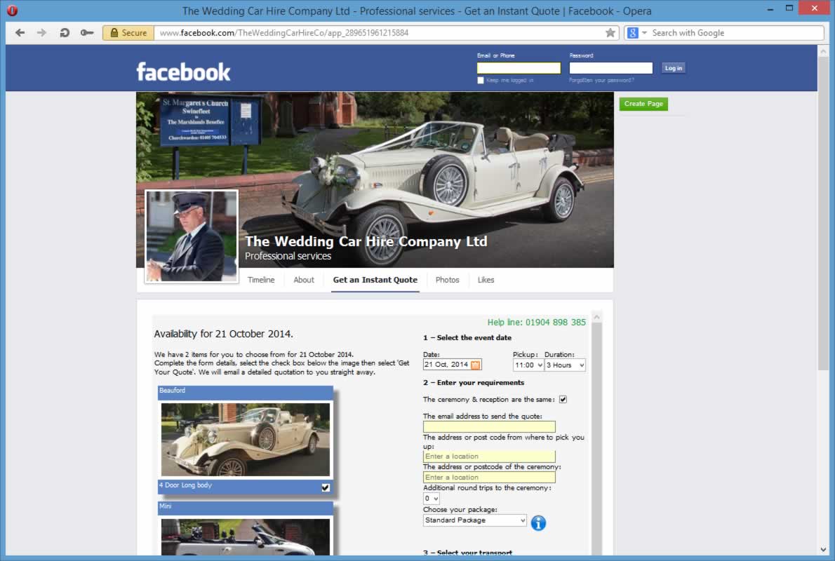The height and width of the screenshot is (561, 835).
Task: Toggle the Beauford 4 Door selection checkbox
Action: (326, 487)
